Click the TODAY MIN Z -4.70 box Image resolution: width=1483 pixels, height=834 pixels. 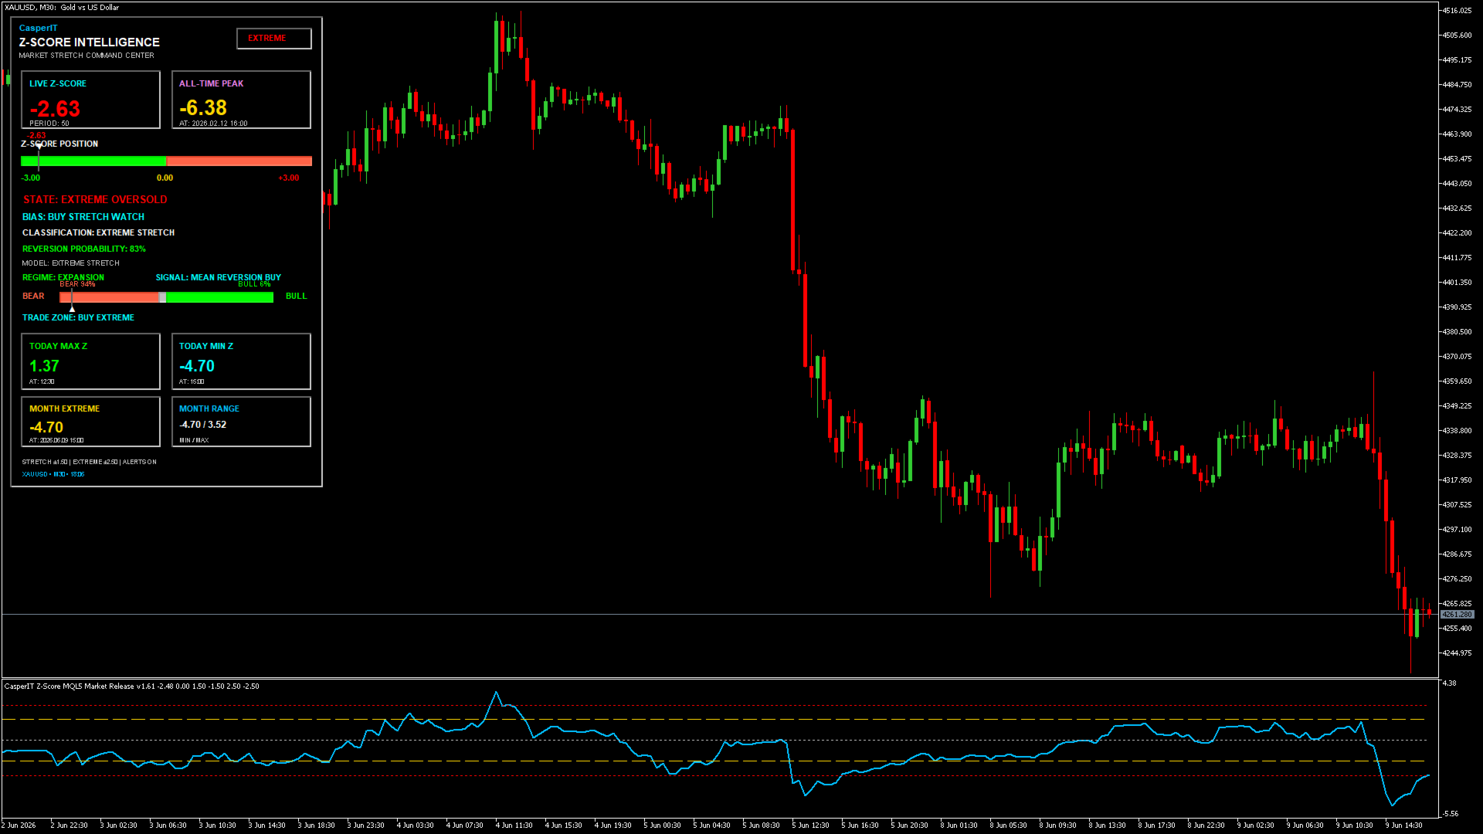pyautogui.click(x=241, y=361)
